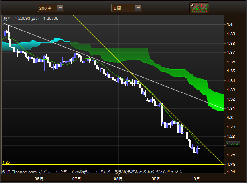The width and height of the screenshot is (247, 183).
Task: Click the 1.3 price axis label
Action: (x=229, y=118)
